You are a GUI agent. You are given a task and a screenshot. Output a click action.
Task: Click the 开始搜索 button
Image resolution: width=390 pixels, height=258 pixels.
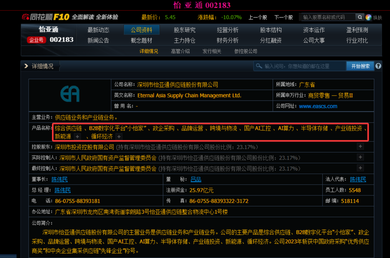coord(360,66)
